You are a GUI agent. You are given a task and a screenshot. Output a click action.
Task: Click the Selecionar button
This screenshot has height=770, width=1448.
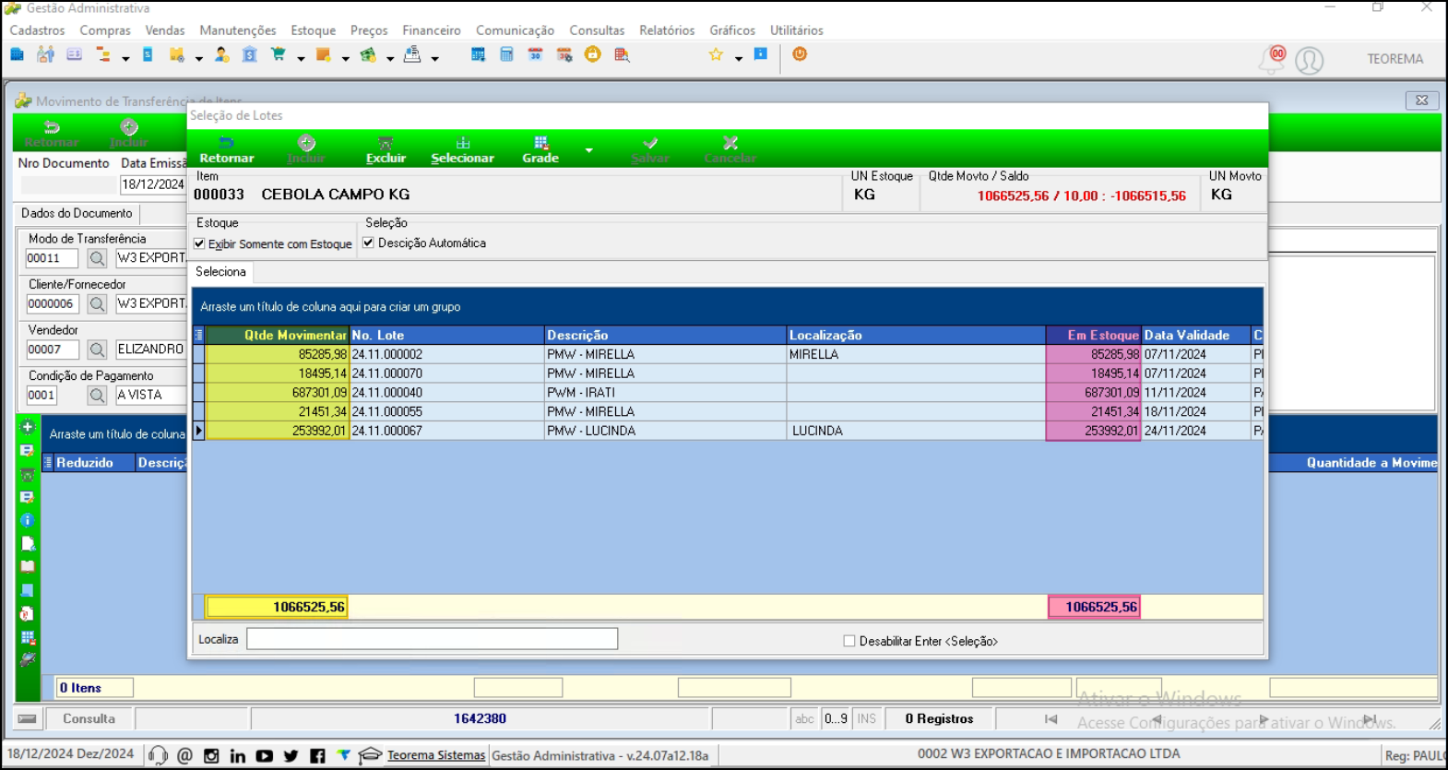[462, 149]
